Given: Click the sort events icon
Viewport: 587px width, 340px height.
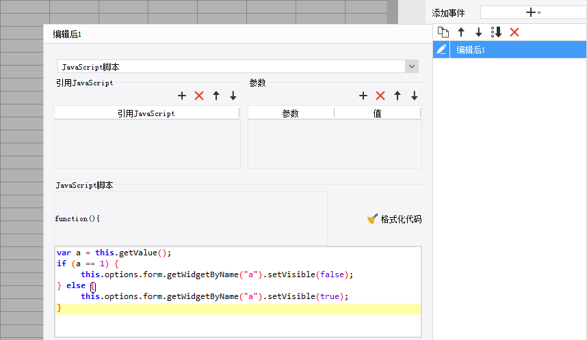Looking at the screenshot, I should click(497, 32).
